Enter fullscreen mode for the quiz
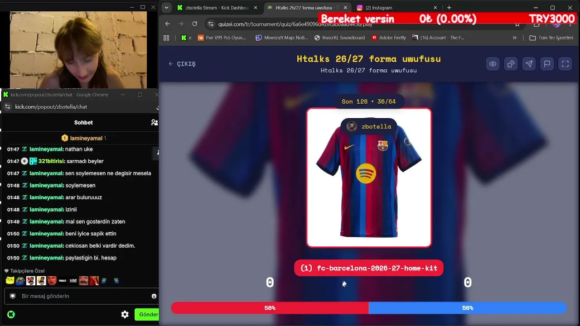 [565, 64]
